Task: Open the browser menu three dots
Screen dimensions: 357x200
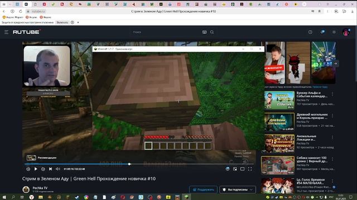Action: tap(327, 11)
